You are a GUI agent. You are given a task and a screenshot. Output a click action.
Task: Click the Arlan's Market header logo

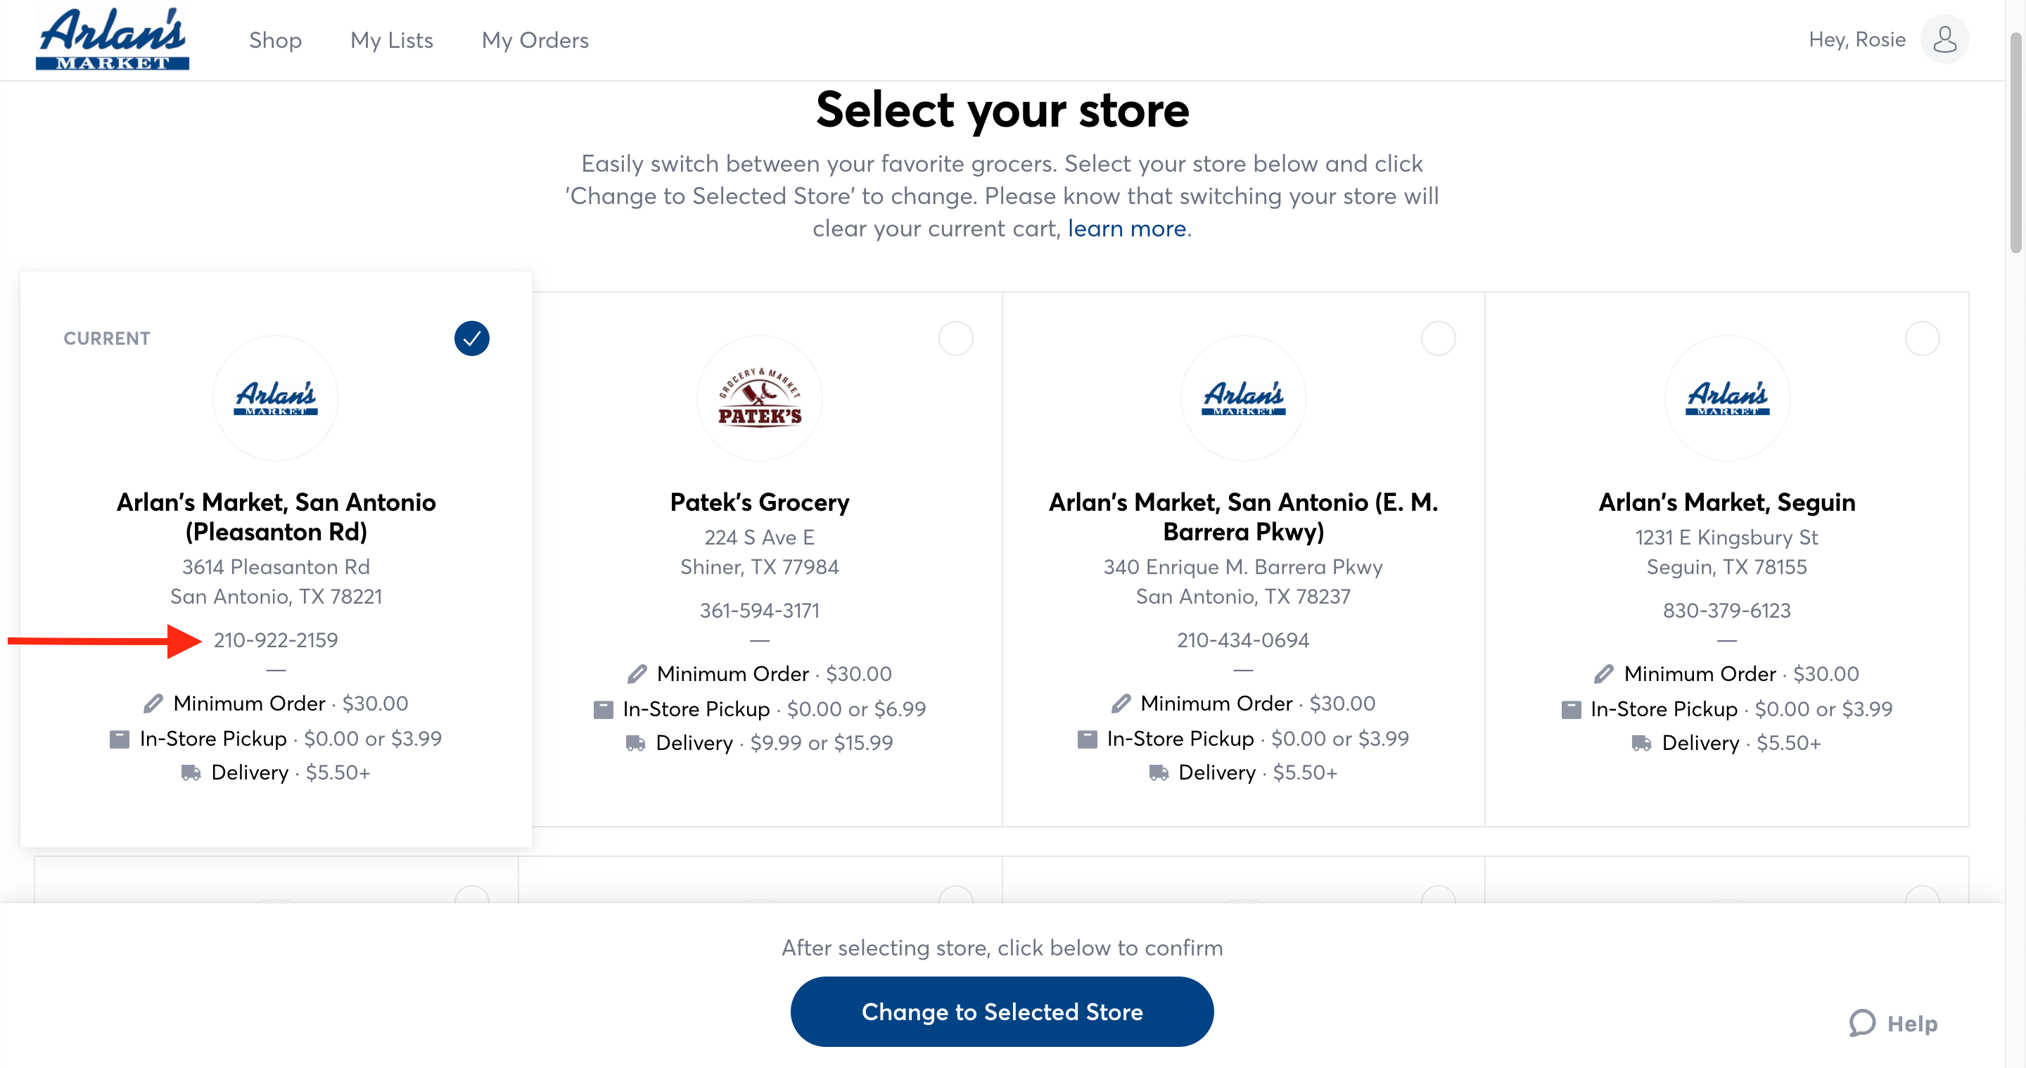point(113,39)
